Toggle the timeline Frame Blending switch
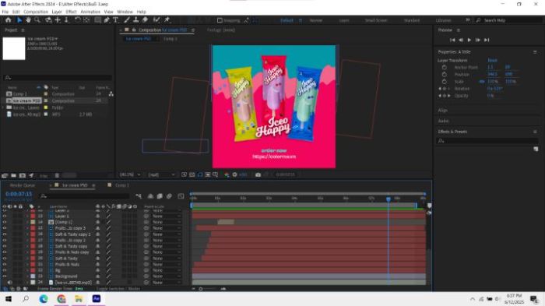The width and height of the screenshot is (545, 306). point(160,196)
